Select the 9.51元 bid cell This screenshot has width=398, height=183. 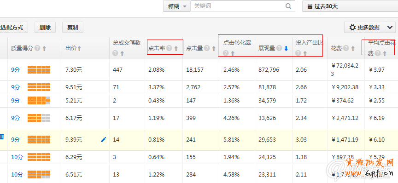click(x=74, y=87)
